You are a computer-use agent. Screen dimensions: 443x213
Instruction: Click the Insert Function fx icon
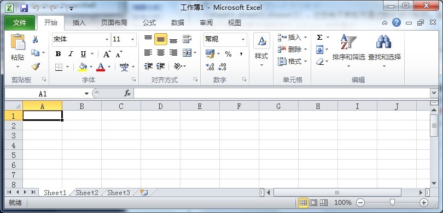tap(127, 93)
